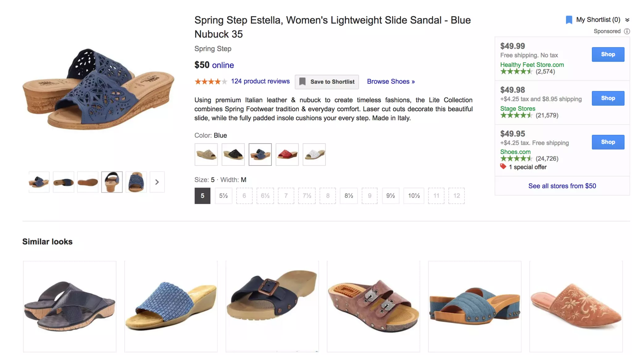Open the 124 product reviews link

coord(260,81)
